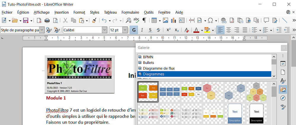Apply subscript formatting

(177, 30)
